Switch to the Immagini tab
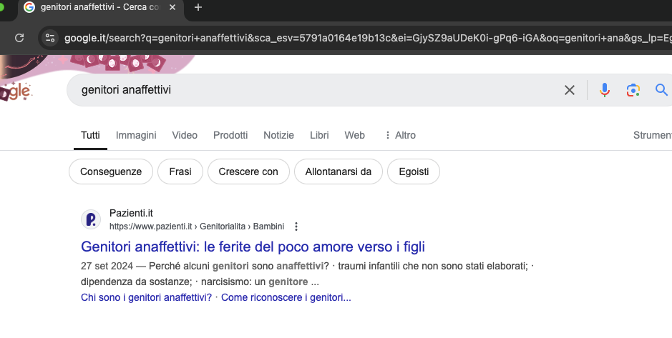The width and height of the screenshot is (672, 338). [136, 135]
